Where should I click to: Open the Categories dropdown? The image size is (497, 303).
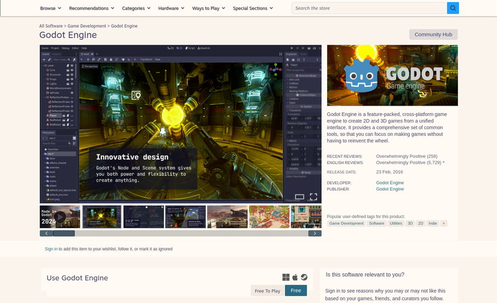coord(136,8)
